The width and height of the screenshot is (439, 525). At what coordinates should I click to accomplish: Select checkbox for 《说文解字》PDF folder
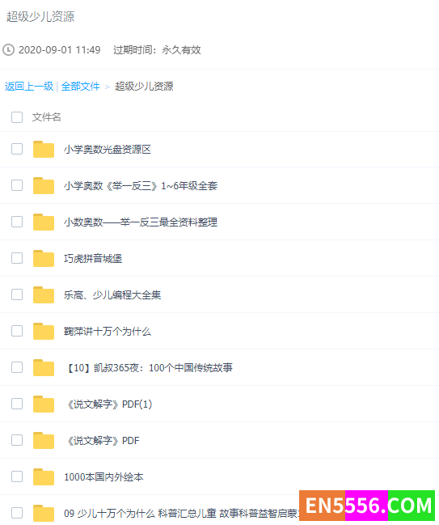click(17, 440)
